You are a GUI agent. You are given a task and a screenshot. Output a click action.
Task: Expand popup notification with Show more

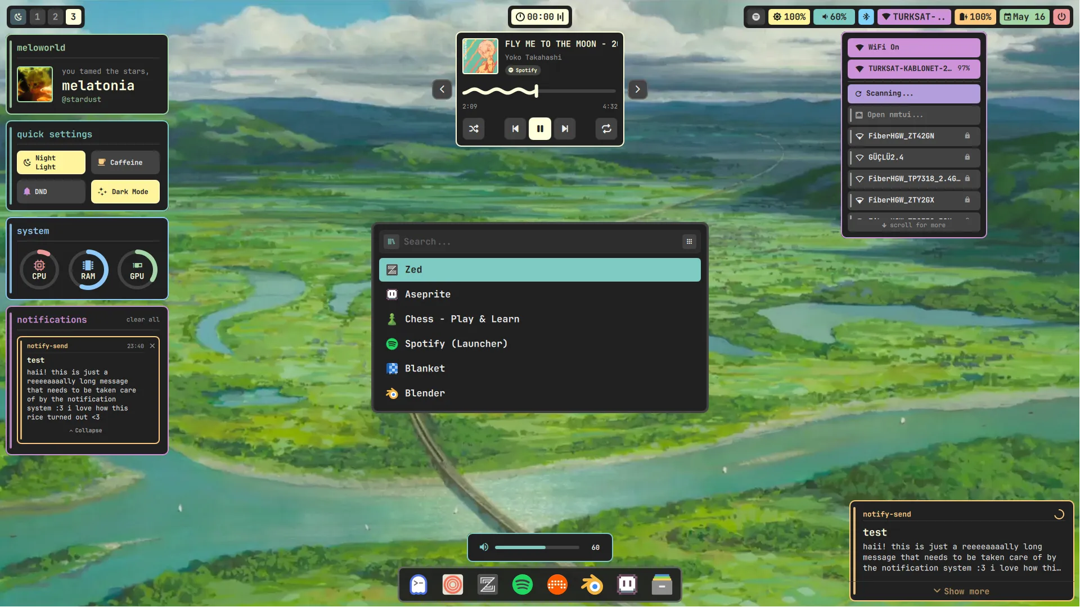pos(961,591)
